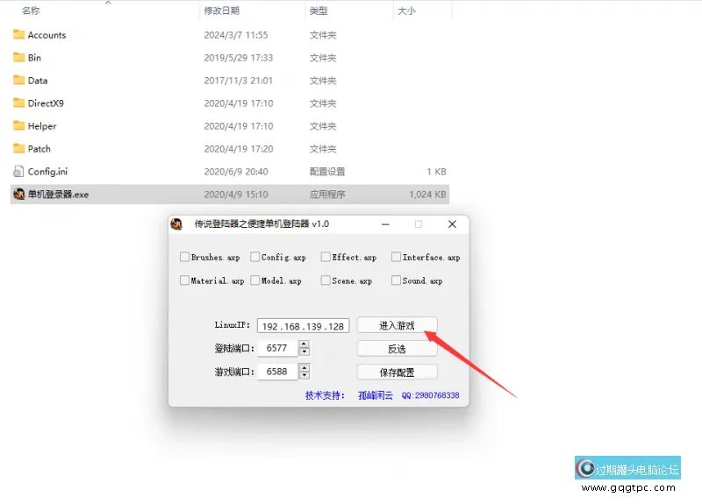This screenshot has width=702, height=504.
Task: Tick the Effect.axp checkbox
Action: (x=326, y=257)
